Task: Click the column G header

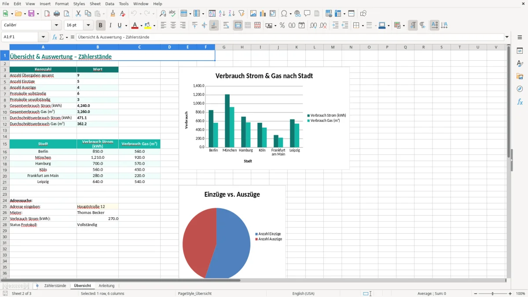Action: click(224, 47)
